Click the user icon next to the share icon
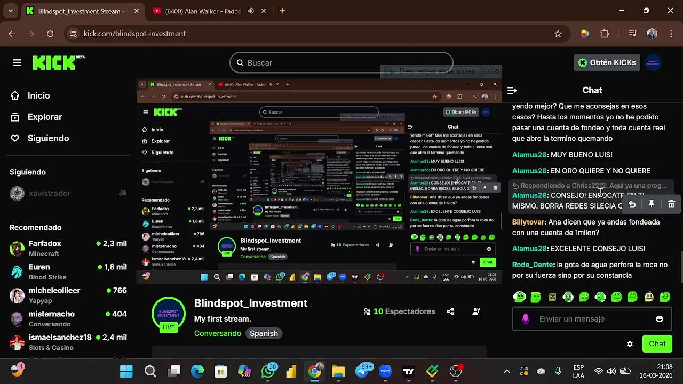 [x=476, y=311]
